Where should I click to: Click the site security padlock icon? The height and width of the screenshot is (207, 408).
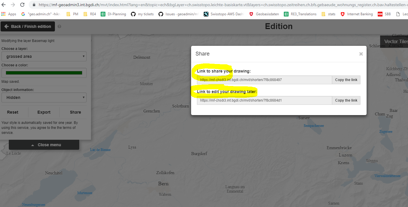point(35,5)
